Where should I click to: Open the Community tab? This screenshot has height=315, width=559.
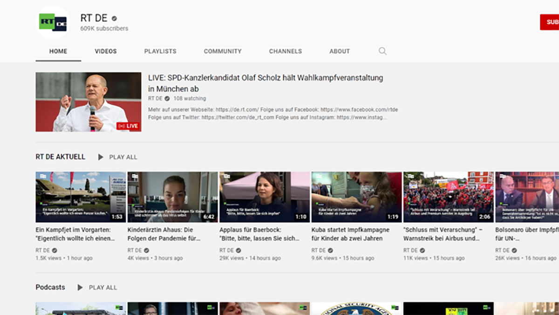[x=223, y=51]
